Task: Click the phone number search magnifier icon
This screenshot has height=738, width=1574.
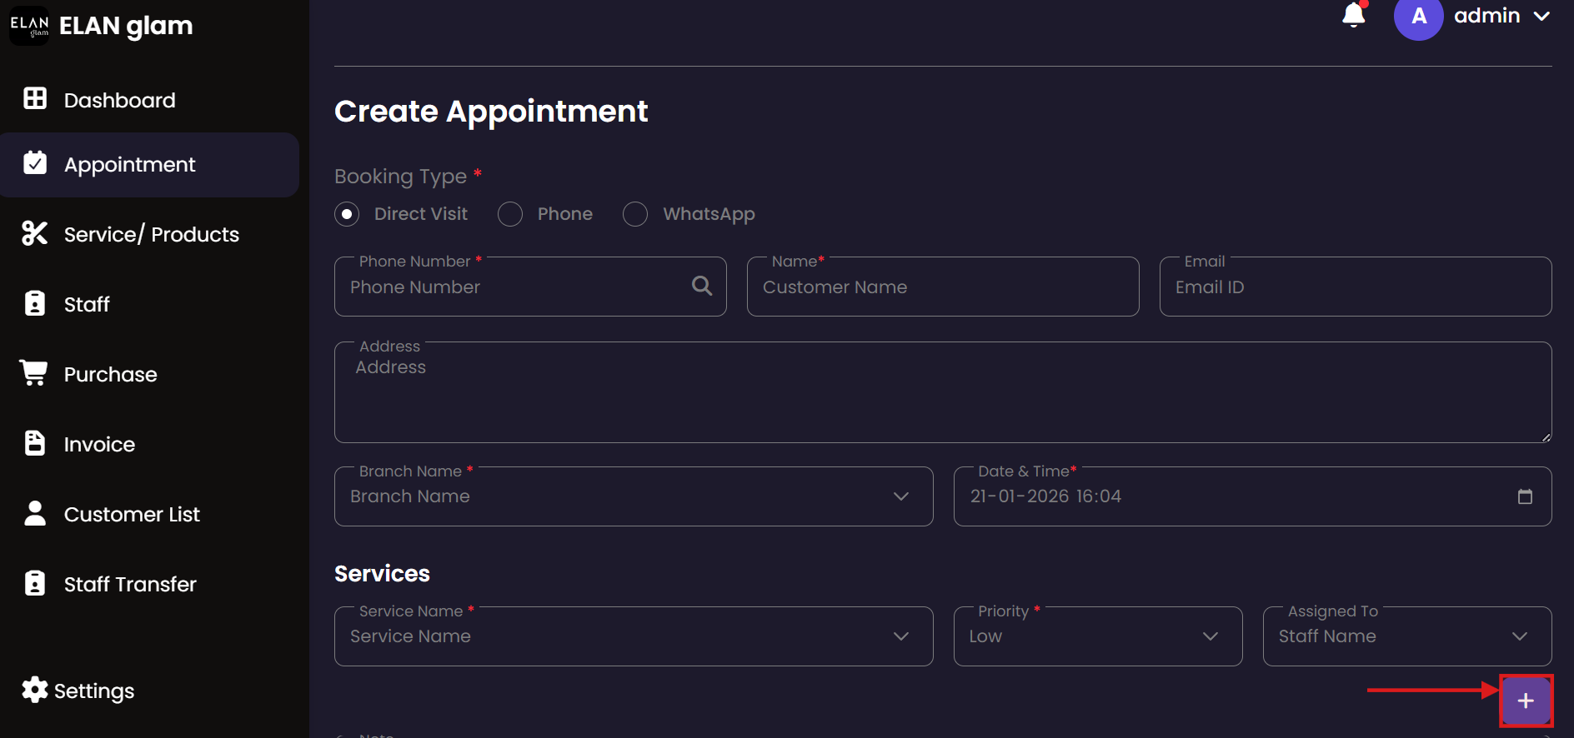Action: [x=702, y=287]
